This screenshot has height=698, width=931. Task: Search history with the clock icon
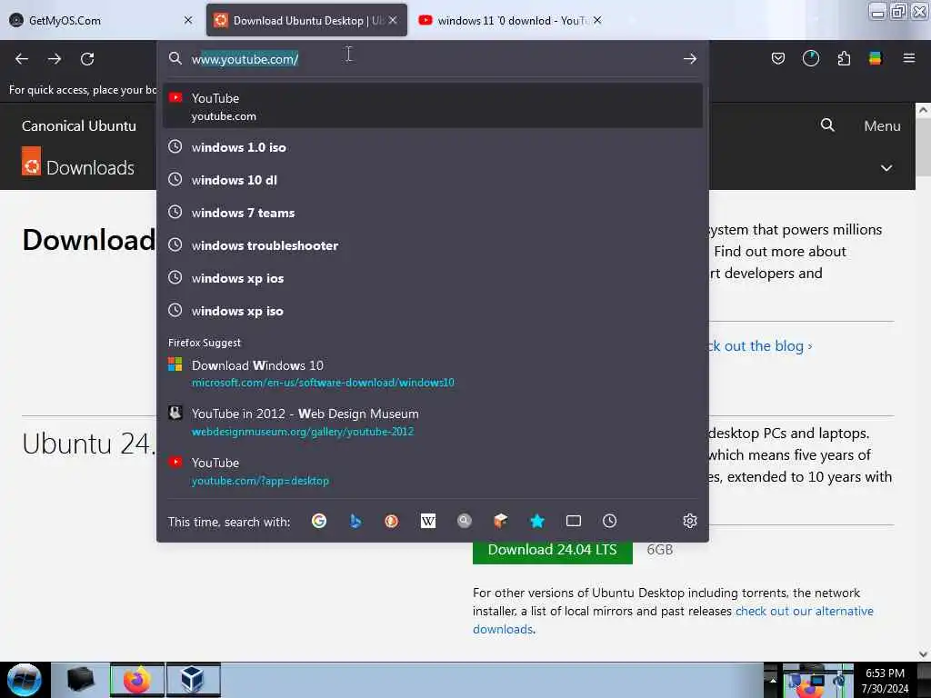(x=610, y=521)
